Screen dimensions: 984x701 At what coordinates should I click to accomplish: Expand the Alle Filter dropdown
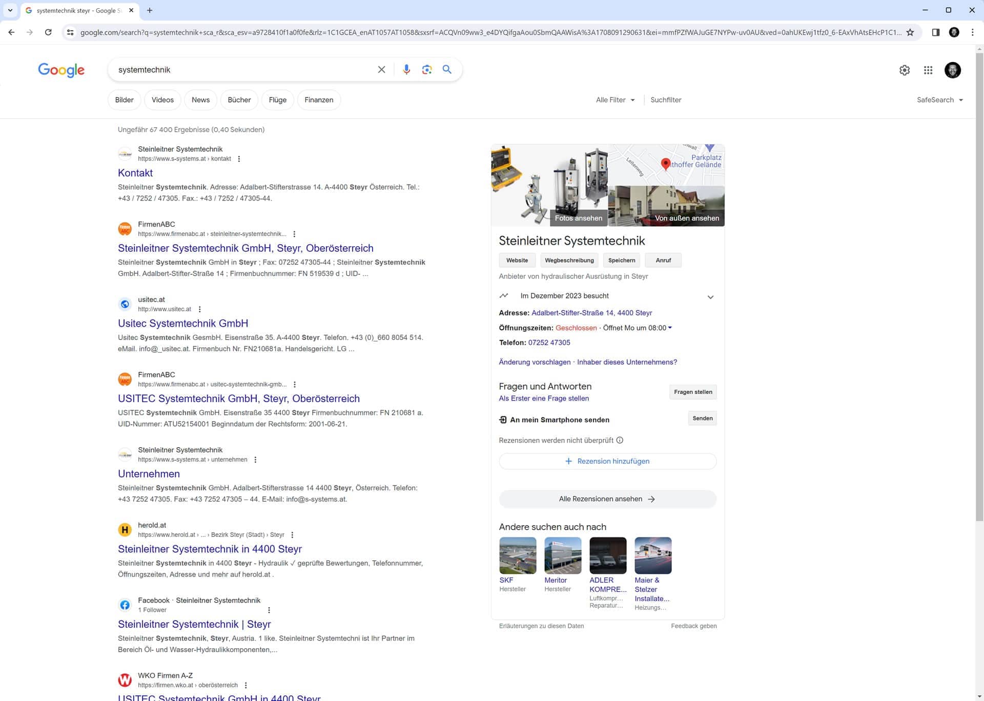[x=615, y=100]
